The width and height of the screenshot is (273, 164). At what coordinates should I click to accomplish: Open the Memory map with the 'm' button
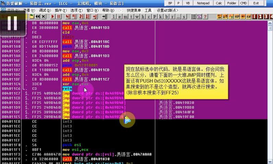coord(126,16)
